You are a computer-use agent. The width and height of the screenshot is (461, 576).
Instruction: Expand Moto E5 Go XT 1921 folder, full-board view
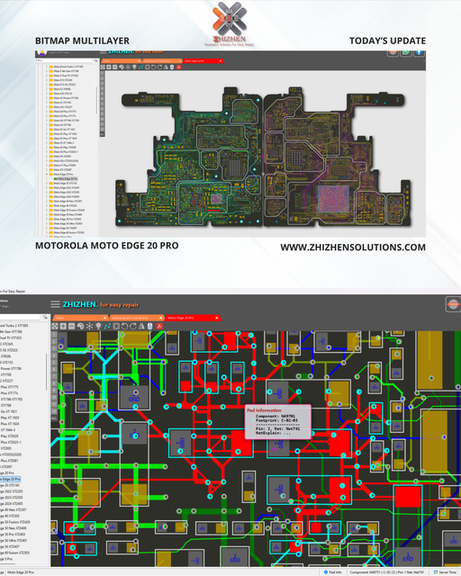click(46, 130)
